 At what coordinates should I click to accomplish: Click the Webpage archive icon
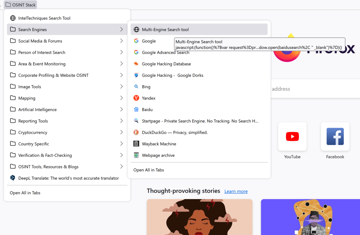tap(136, 155)
